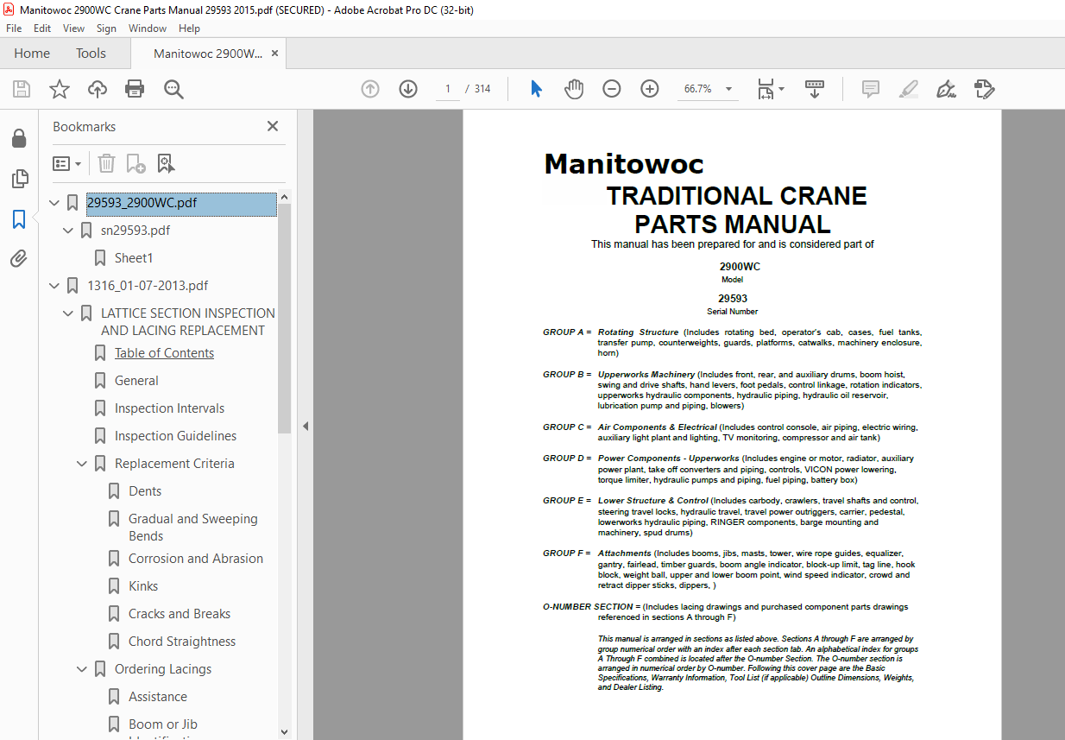1065x740 pixels.
Task: Delete selected bookmark trash icon
Action: (x=106, y=163)
